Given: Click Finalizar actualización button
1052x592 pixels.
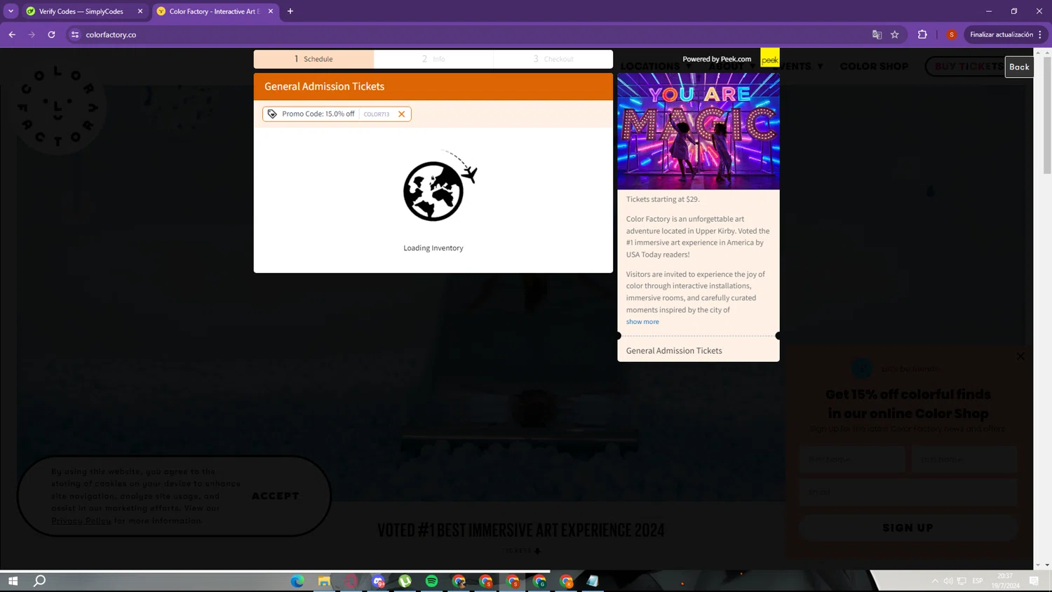Looking at the screenshot, I should tap(1002, 34).
